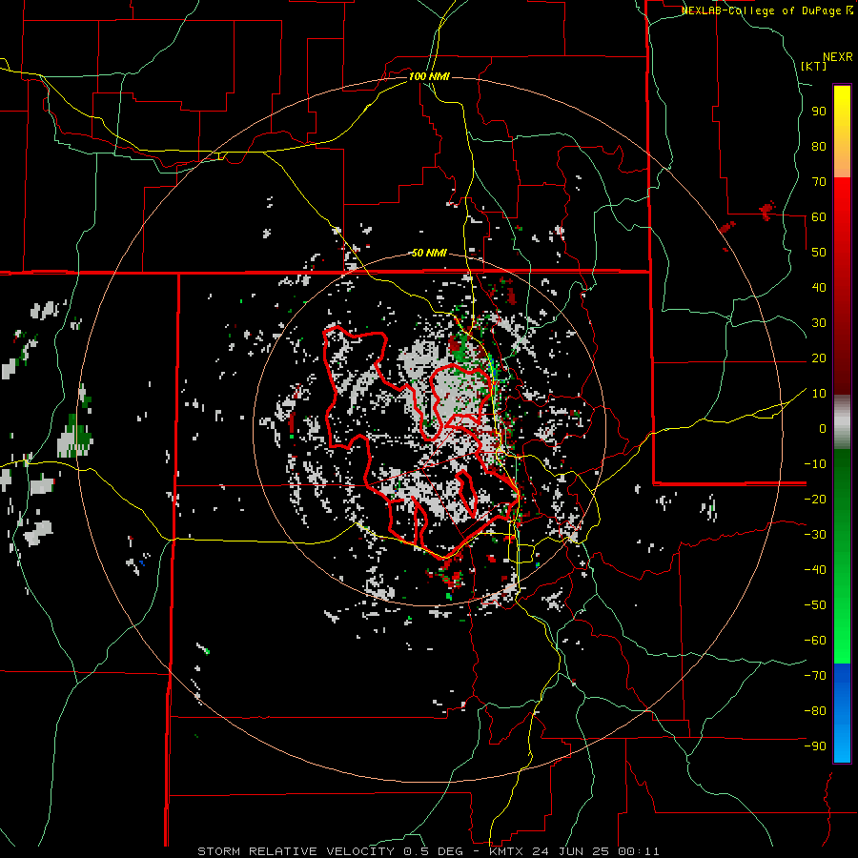Click the 50 value on the velocity scale
The height and width of the screenshot is (858, 858).
click(x=819, y=253)
